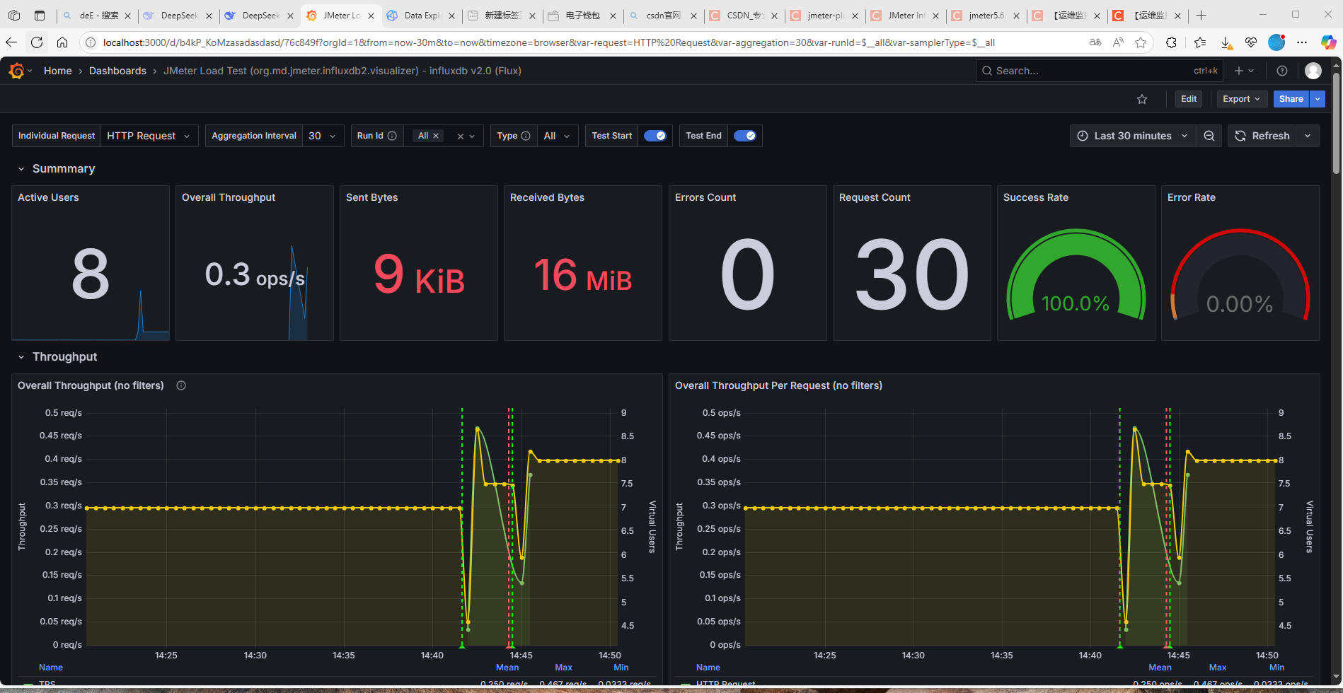Image resolution: width=1343 pixels, height=693 pixels.
Task: Click the Error Rate gauge
Action: pos(1240,274)
